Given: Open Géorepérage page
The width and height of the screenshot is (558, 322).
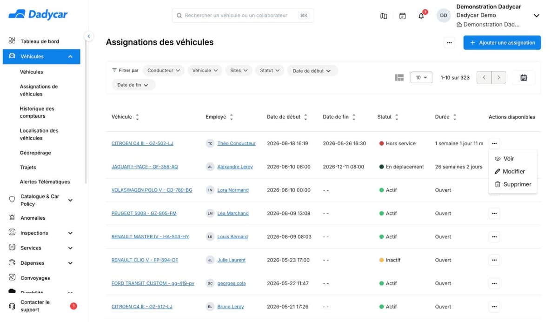Looking at the screenshot, I should coord(35,153).
